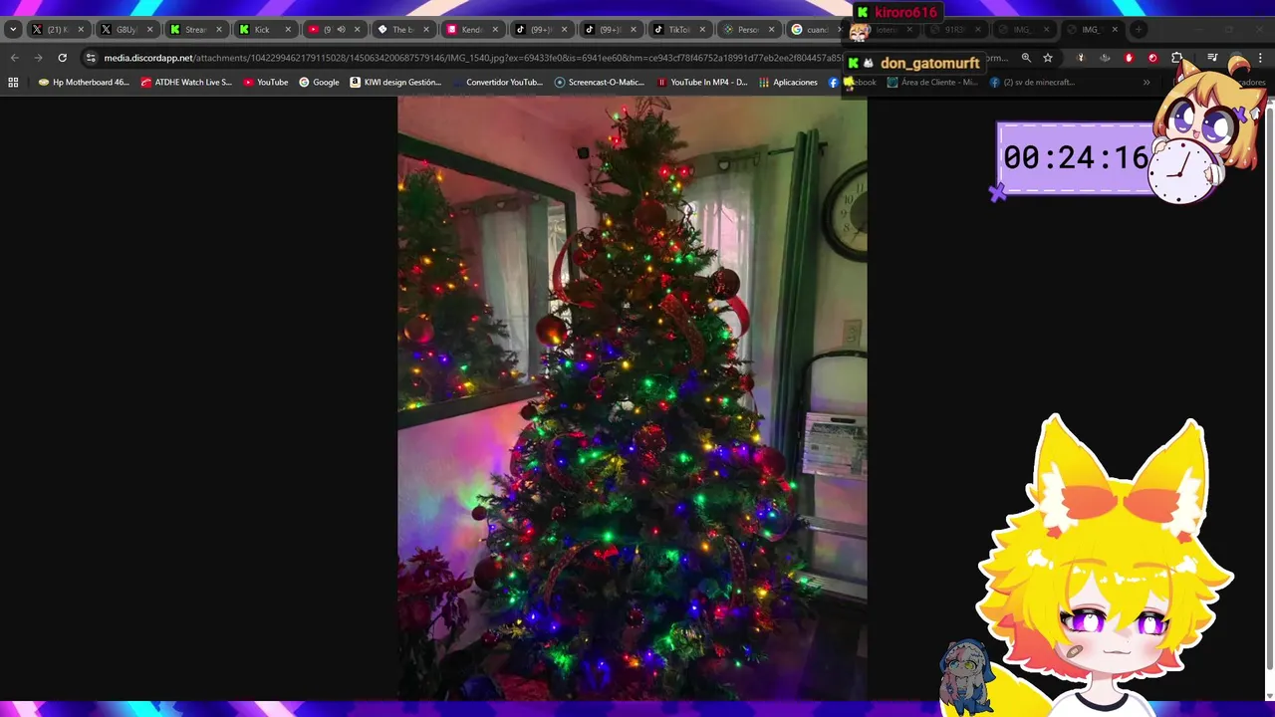Open the Google bookmark
Viewport: 1275px width, 717px height.
[x=319, y=83]
